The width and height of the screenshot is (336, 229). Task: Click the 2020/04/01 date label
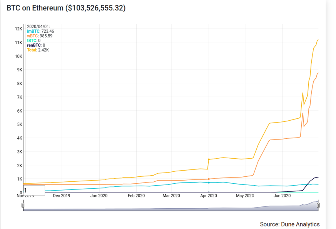tap(38, 27)
